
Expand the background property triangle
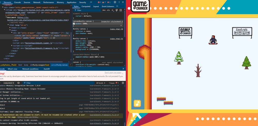pos(88,49)
